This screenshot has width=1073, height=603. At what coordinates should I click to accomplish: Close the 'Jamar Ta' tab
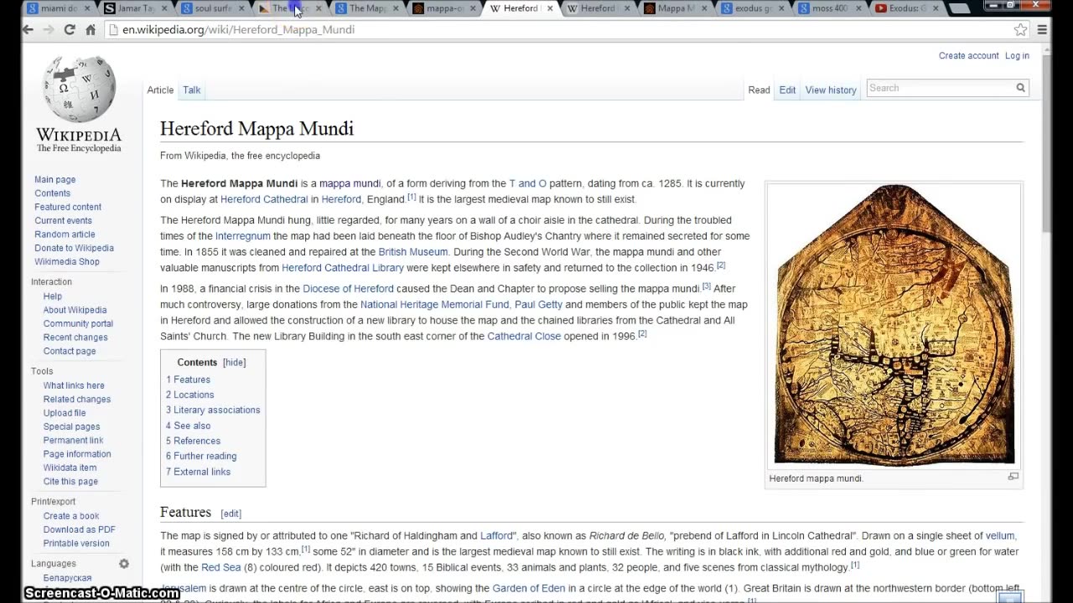tap(164, 8)
